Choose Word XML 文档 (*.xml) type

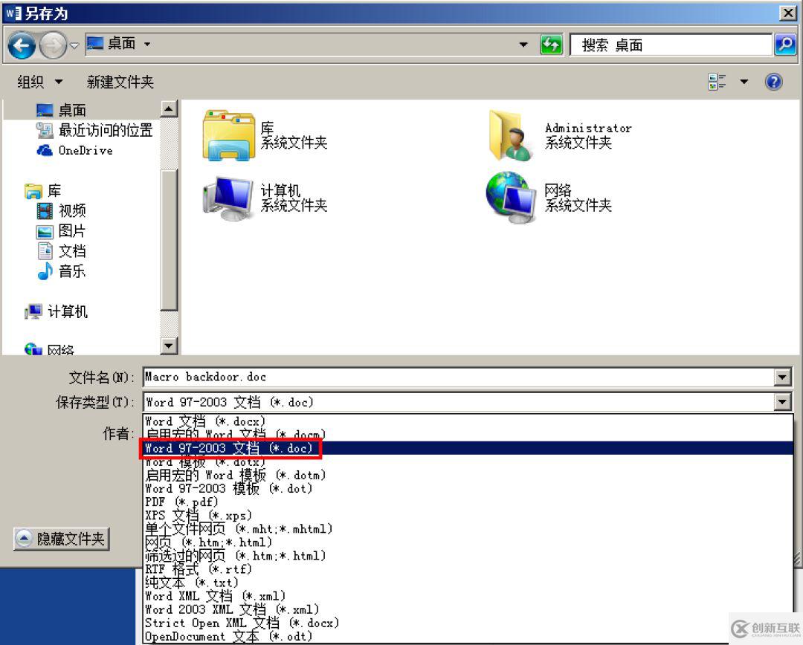[468, 596]
